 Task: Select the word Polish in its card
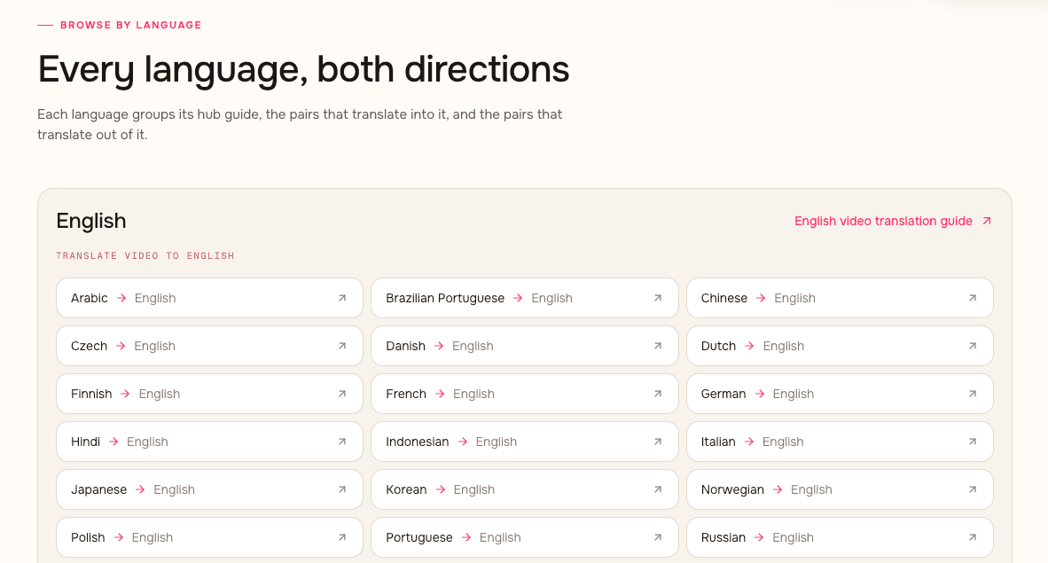tap(88, 537)
